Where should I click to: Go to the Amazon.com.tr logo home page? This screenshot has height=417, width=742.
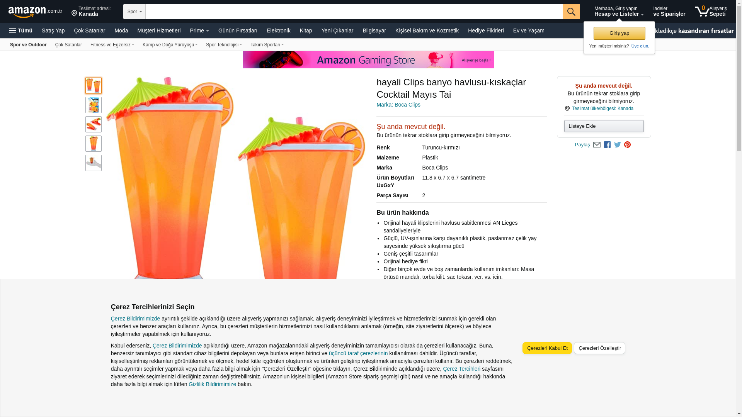[35, 12]
